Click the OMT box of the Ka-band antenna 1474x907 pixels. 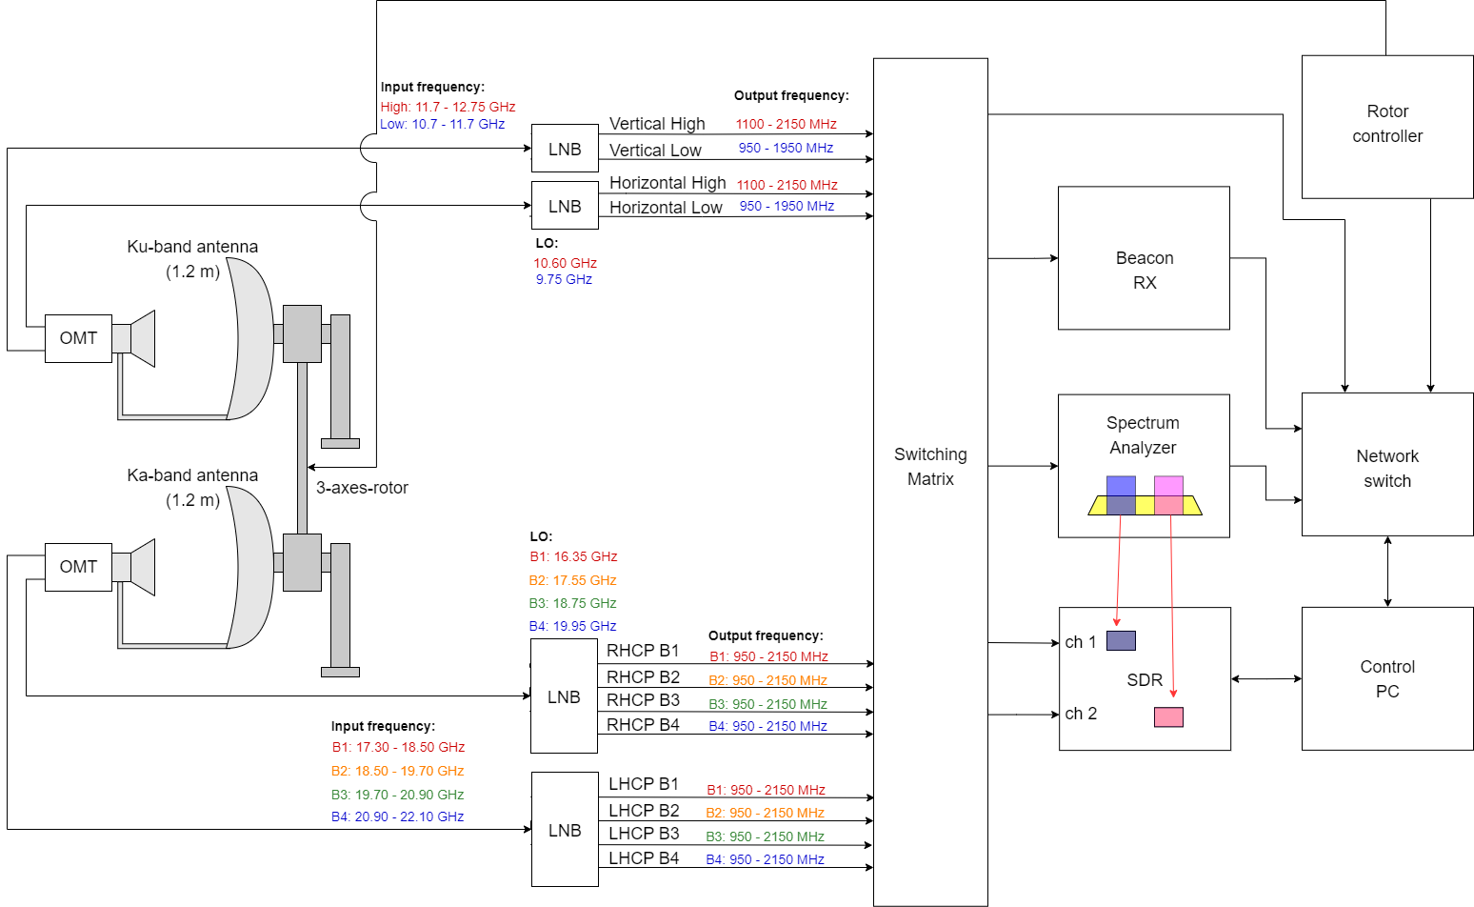pos(78,567)
